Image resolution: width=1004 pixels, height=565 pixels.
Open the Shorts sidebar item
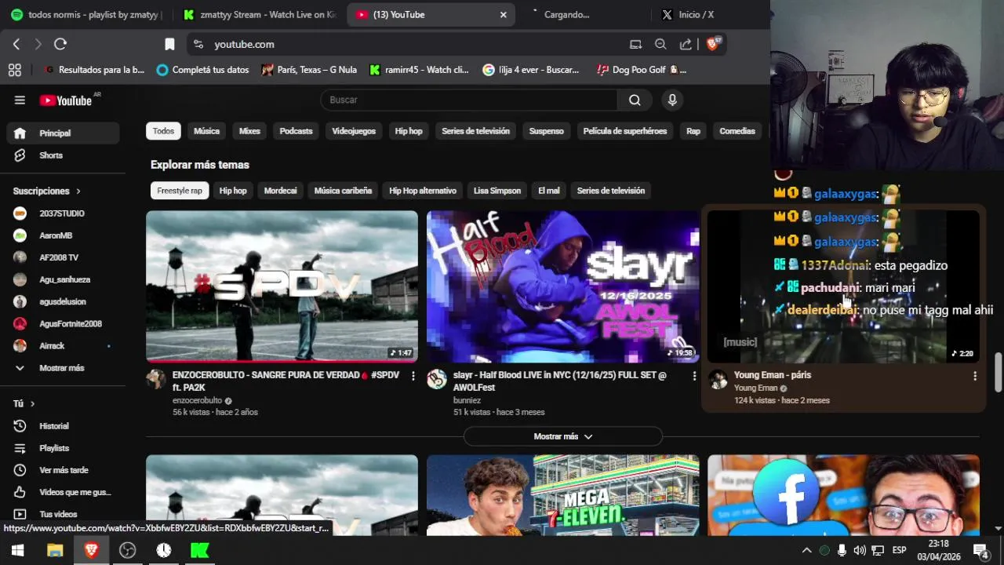[x=63, y=155]
